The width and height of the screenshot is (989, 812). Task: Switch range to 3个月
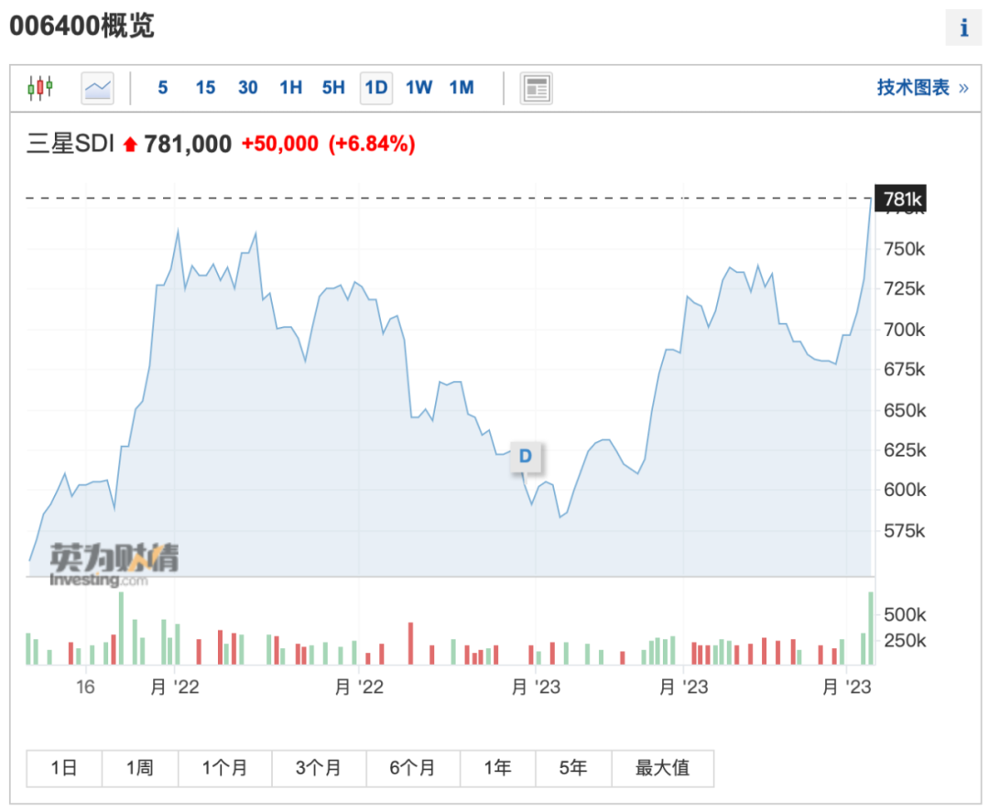click(319, 768)
